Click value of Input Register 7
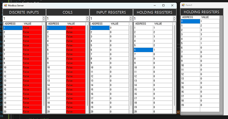 [x=119, y=54]
